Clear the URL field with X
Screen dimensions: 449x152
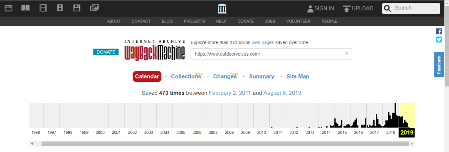coord(346,54)
